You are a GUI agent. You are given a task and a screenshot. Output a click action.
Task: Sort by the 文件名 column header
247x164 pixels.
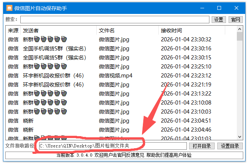(x=127, y=30)
